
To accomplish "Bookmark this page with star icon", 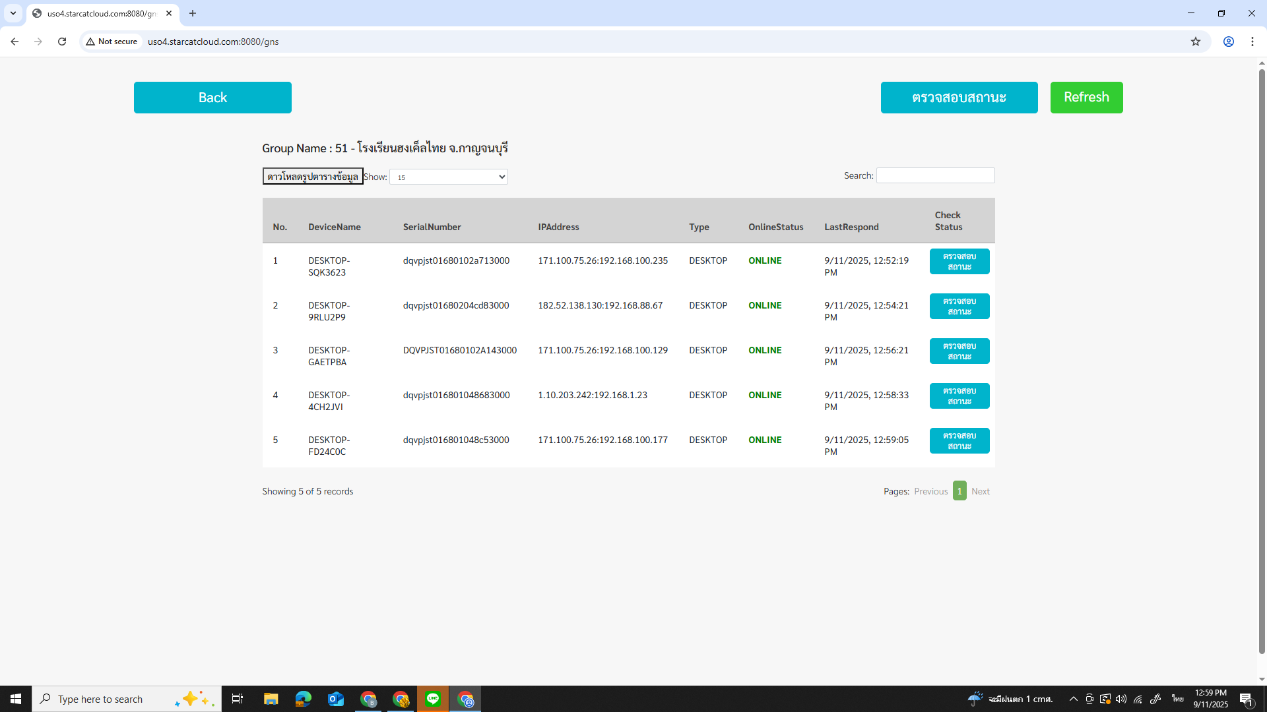I will (1196, 42).
